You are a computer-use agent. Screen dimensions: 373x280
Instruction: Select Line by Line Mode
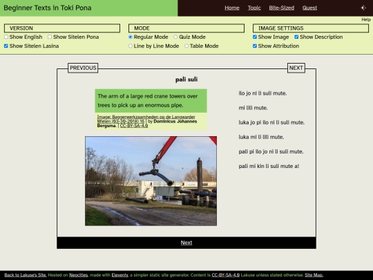pos(131,46)
